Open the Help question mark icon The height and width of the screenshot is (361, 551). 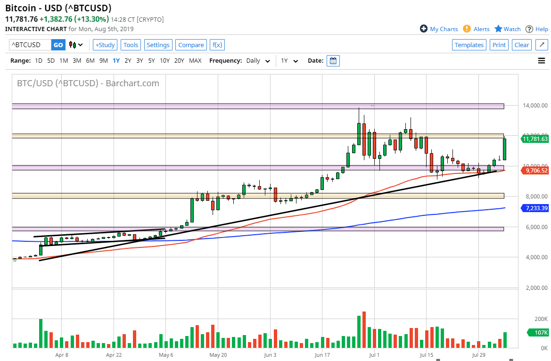coord(529,29)
